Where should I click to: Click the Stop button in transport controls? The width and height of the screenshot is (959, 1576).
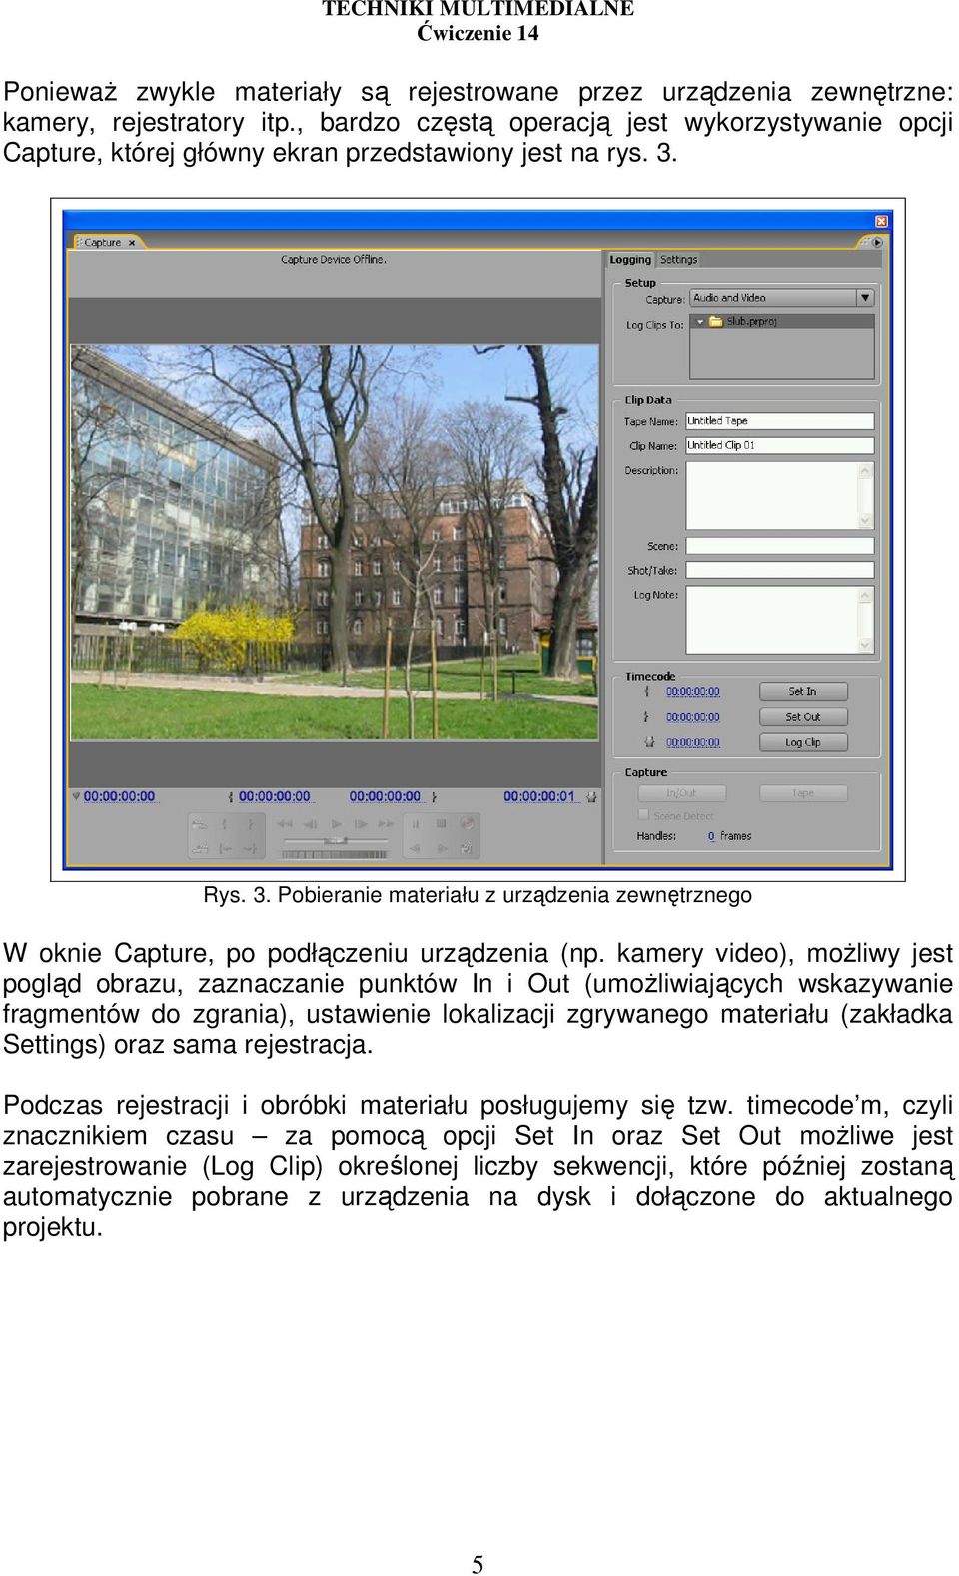[x=441, y=824]
